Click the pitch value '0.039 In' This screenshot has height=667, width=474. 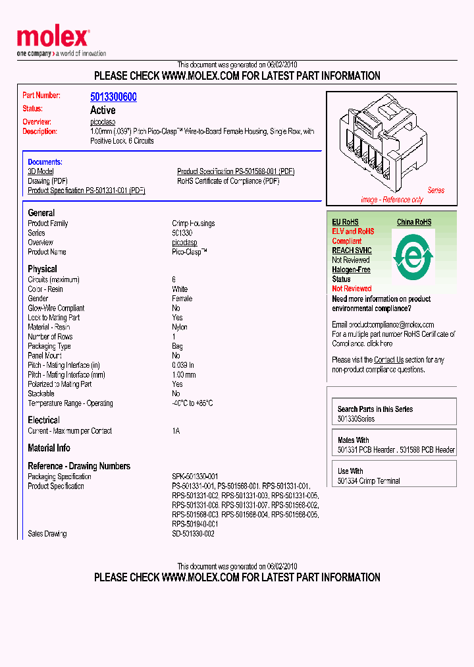(183, 365)
